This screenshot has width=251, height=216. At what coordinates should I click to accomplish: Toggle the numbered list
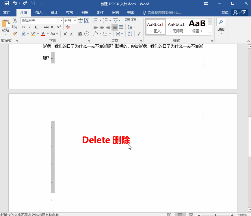click(x=106, y=20)
